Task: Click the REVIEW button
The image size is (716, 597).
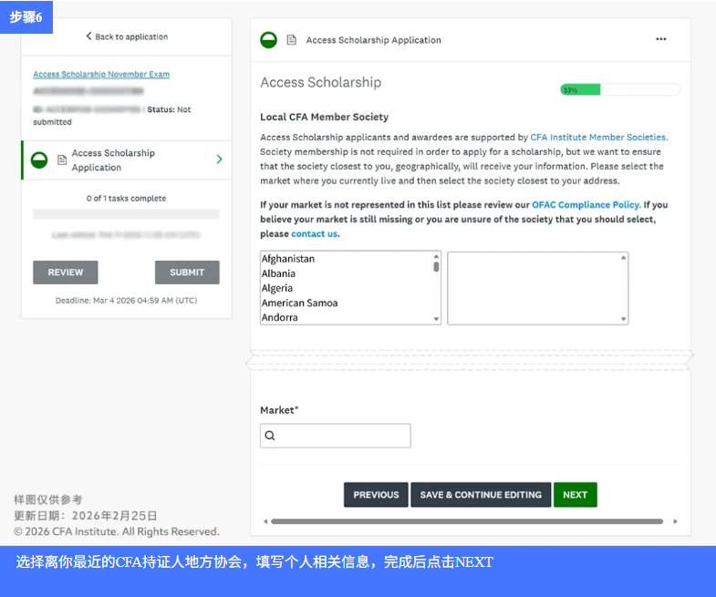Action: (x=66, y=273)
